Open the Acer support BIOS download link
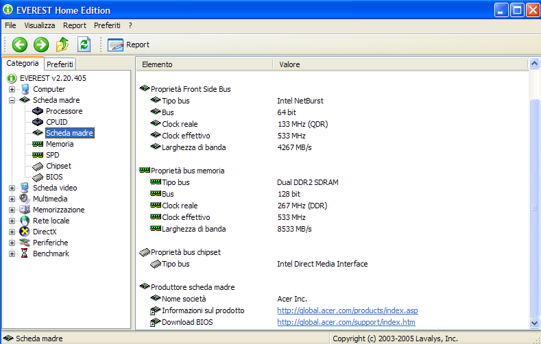The image size is (541, 344). pos(346,322)
